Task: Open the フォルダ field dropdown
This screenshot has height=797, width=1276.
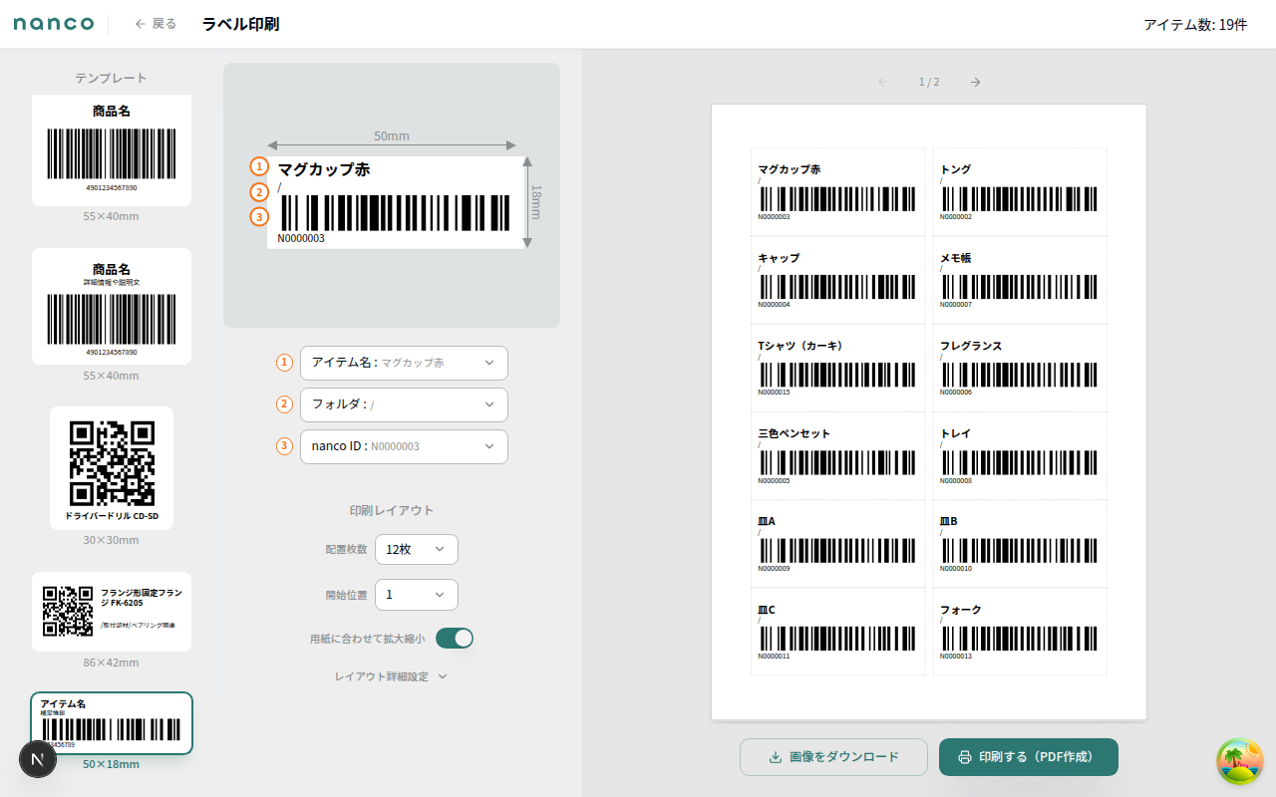Action: 404,404
